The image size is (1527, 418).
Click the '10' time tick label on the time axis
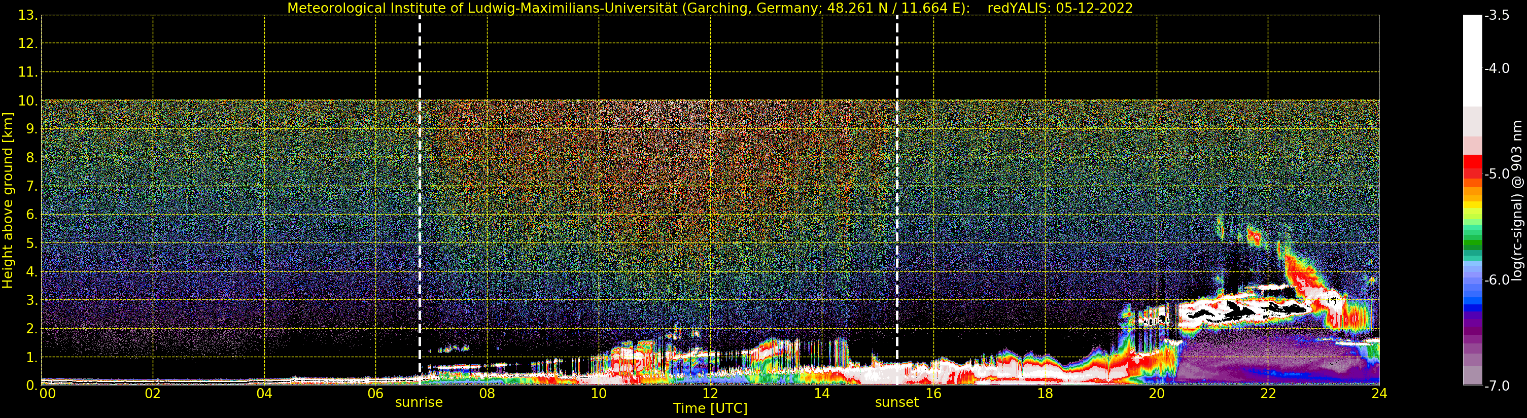(599, 394)
